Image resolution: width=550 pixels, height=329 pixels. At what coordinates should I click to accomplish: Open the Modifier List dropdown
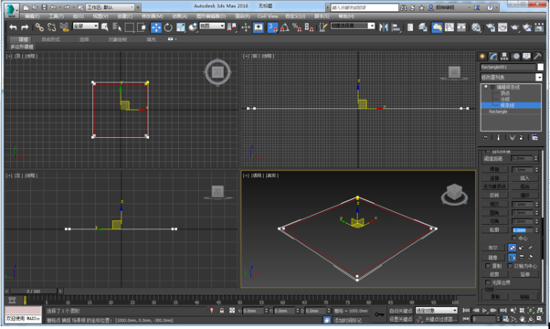(511, 77)
